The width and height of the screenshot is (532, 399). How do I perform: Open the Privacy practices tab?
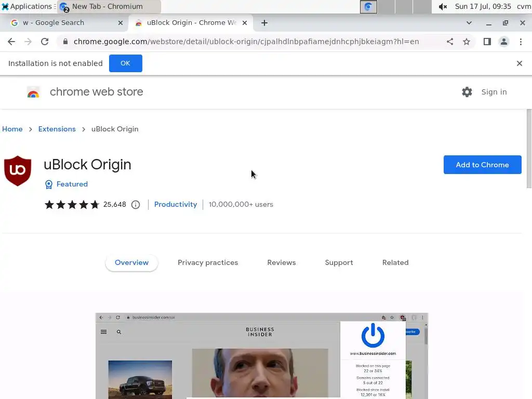pyautogui.click(x=208, y=262)
